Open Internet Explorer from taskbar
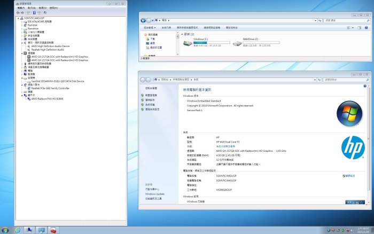This screenshot has width=374, height=234. 18,230
